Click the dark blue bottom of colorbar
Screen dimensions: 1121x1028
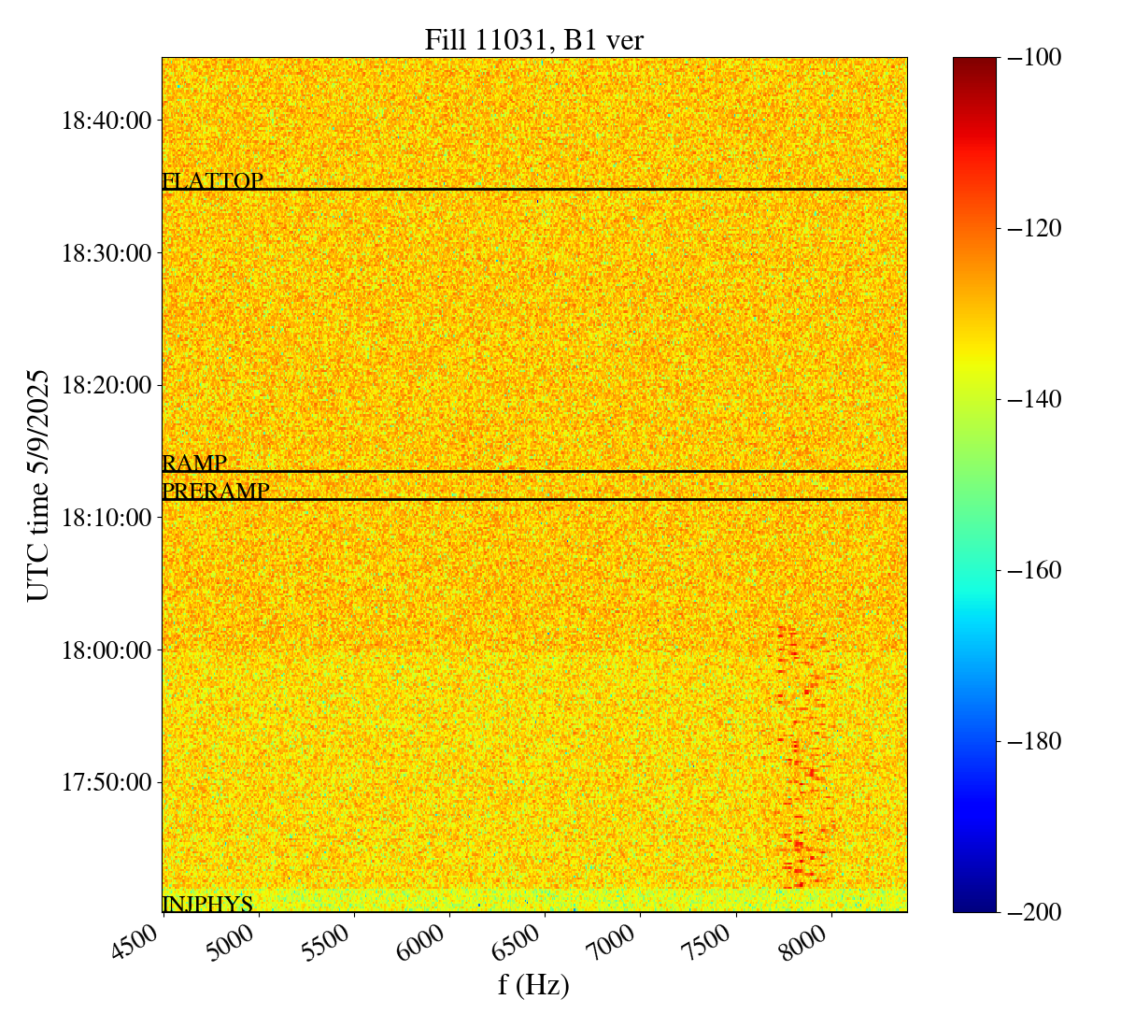[x=974, y=903]
